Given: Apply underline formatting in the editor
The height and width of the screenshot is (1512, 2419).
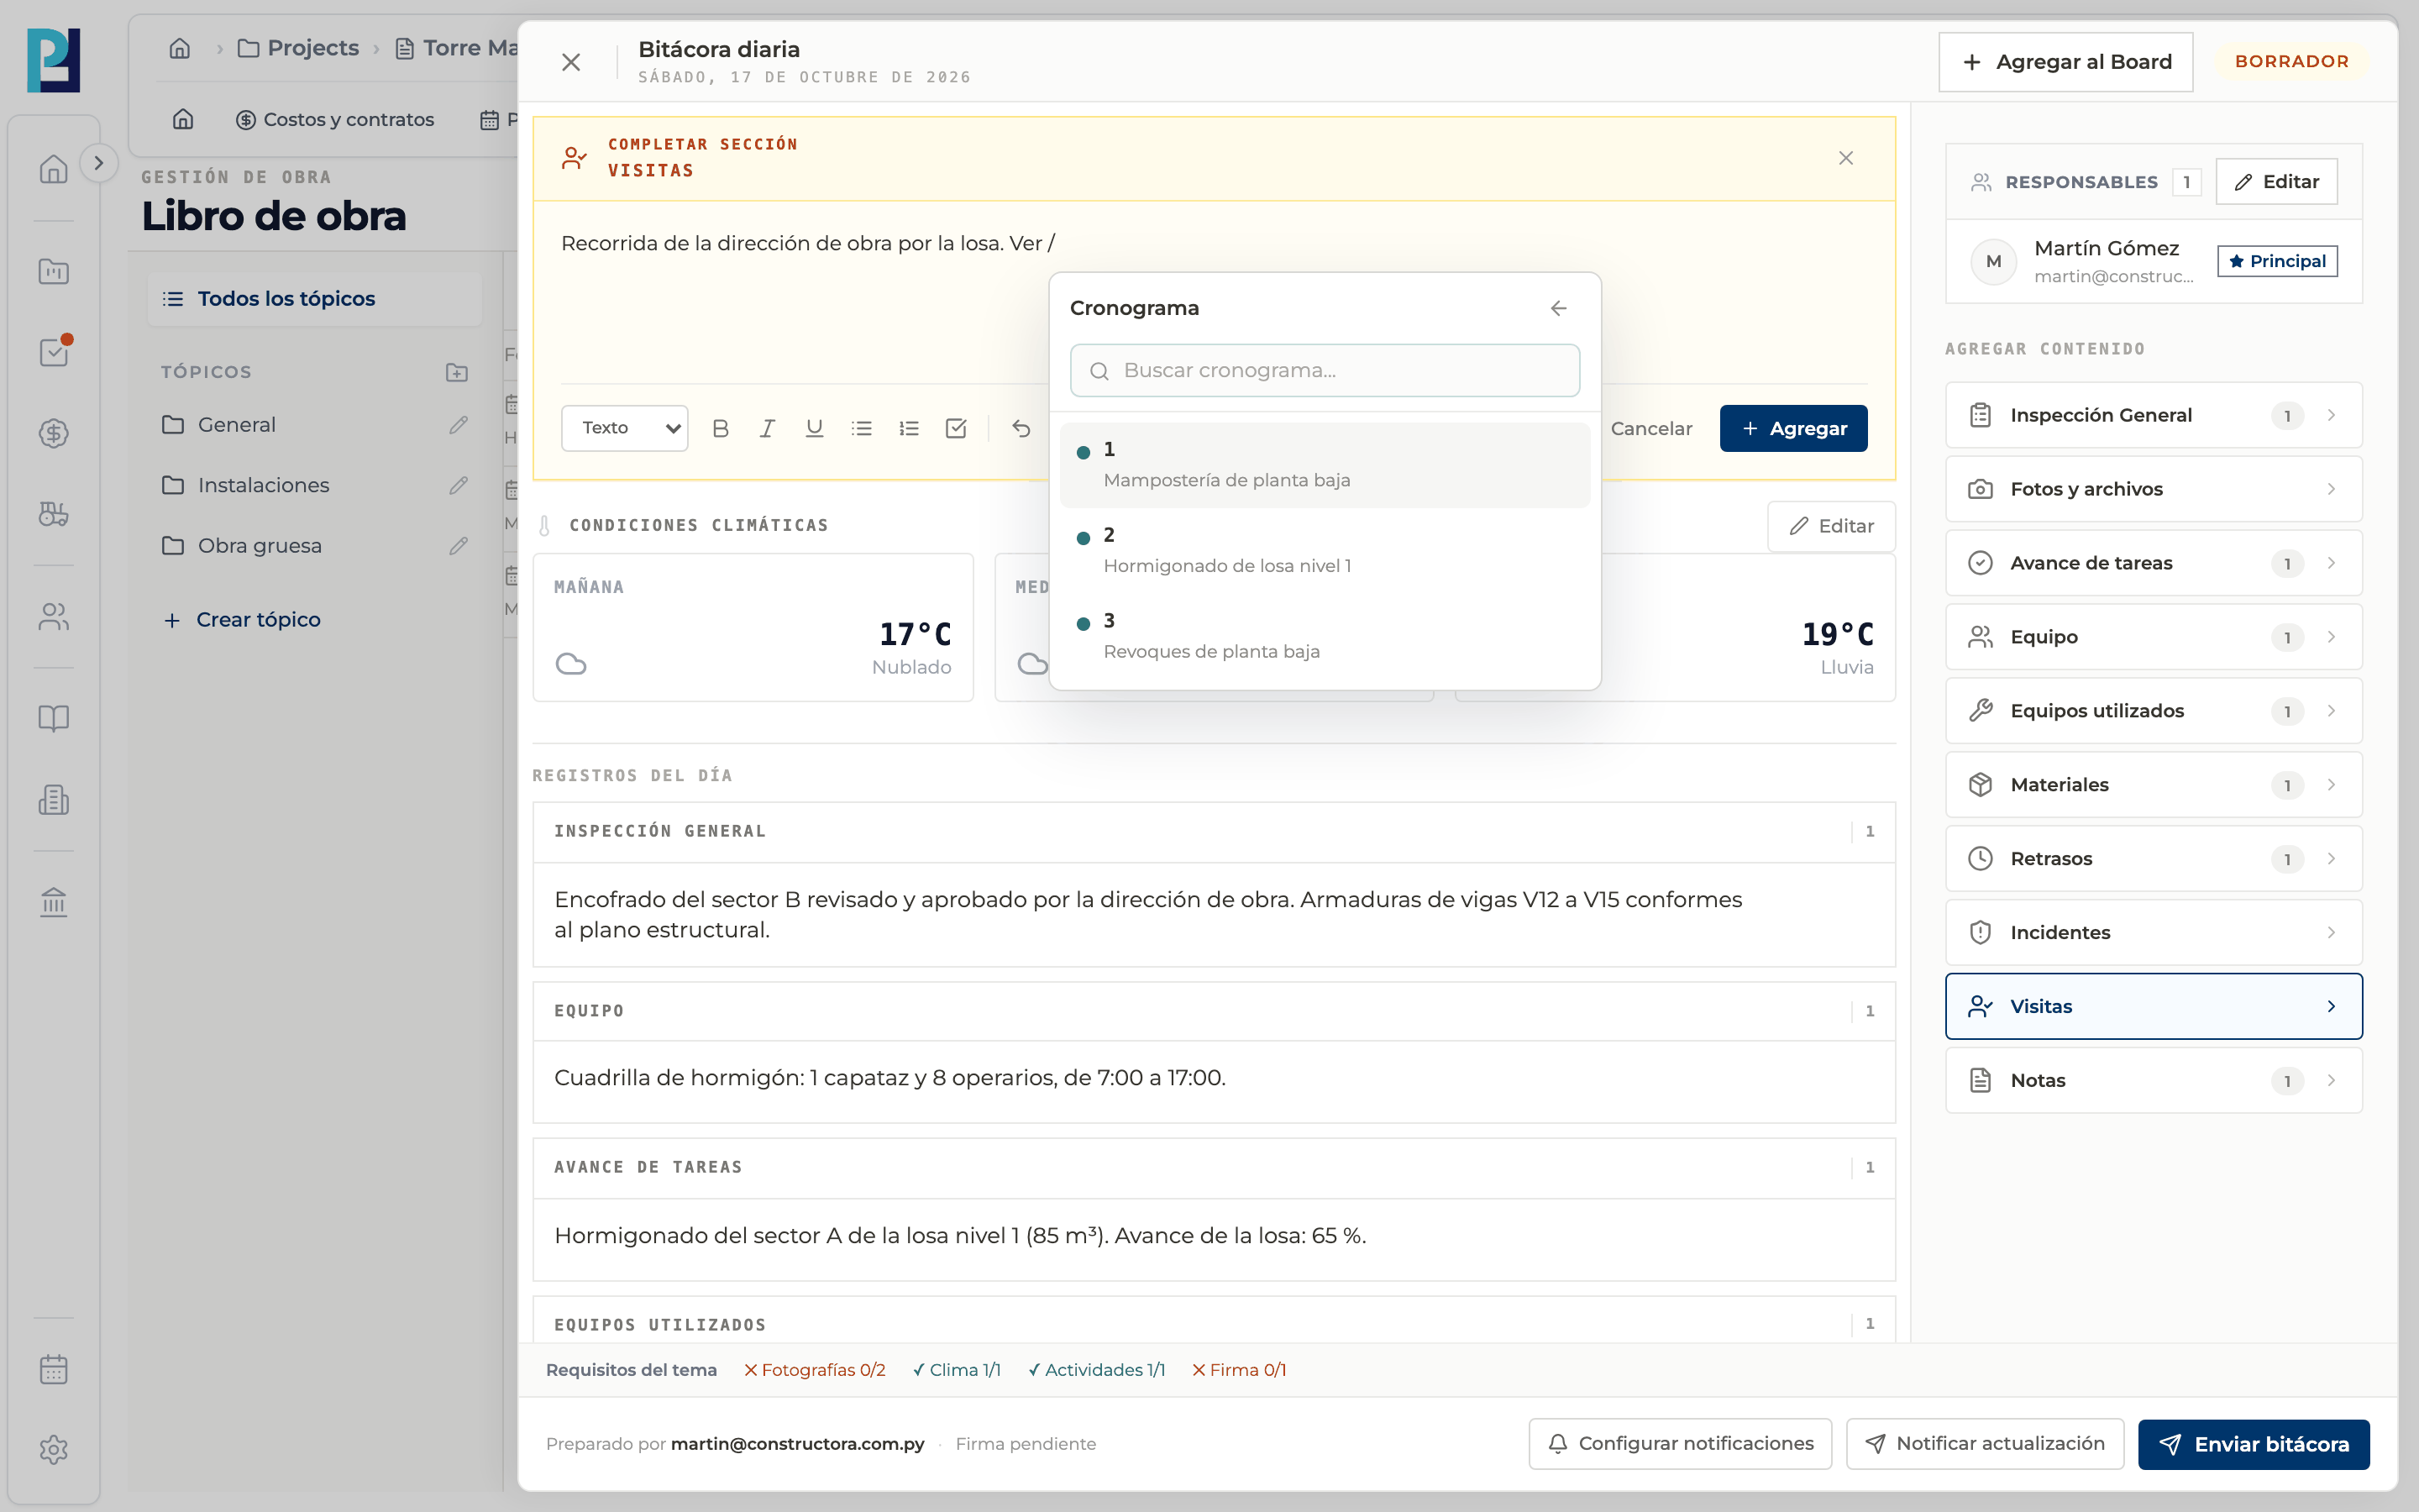Looking at the screenshot, I should (814, 428).
